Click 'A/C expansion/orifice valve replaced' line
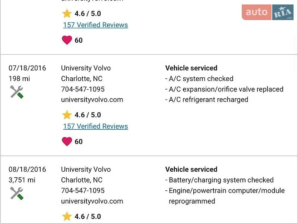Viewport: 298px width, 223px height. coord(224,89)
